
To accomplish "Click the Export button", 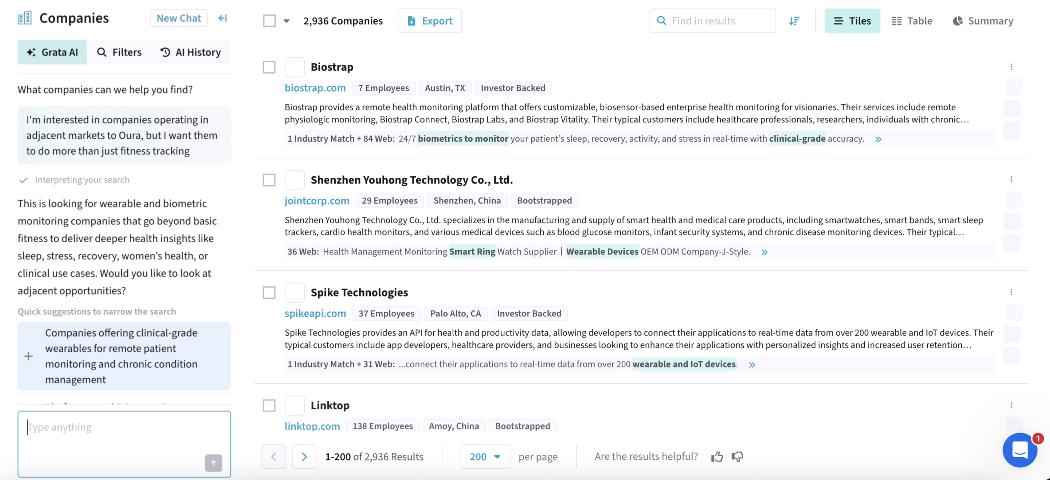I will (x=430, y=21).
